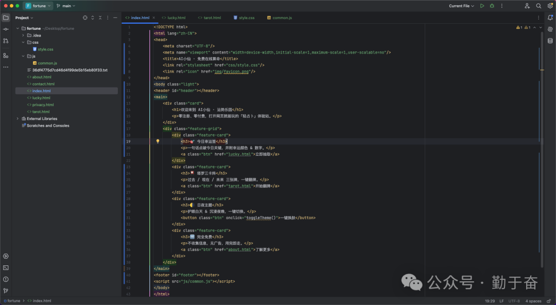Open the Project view dropdown

(x=24, y=17)
